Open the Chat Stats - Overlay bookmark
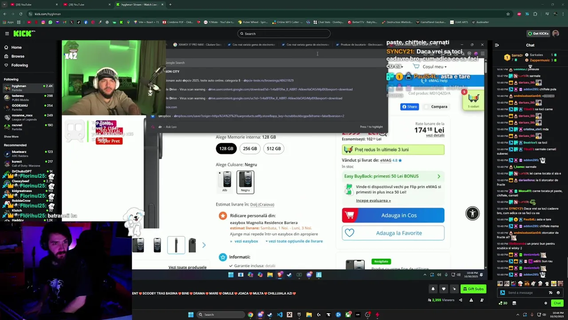Image resolution: width=568 pixels, height=320 pixels. point(328,22)
